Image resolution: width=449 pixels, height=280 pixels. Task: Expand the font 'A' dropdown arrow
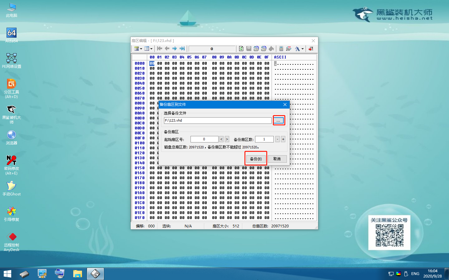click(302, 49)
